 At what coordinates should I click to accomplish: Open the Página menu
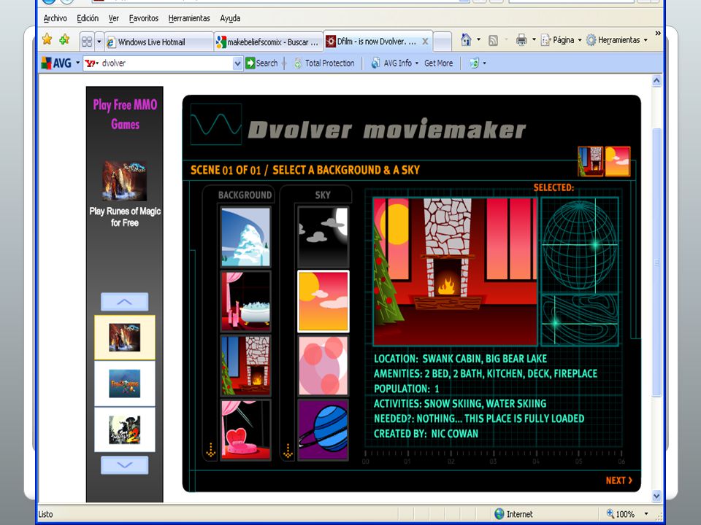point(561,40)
